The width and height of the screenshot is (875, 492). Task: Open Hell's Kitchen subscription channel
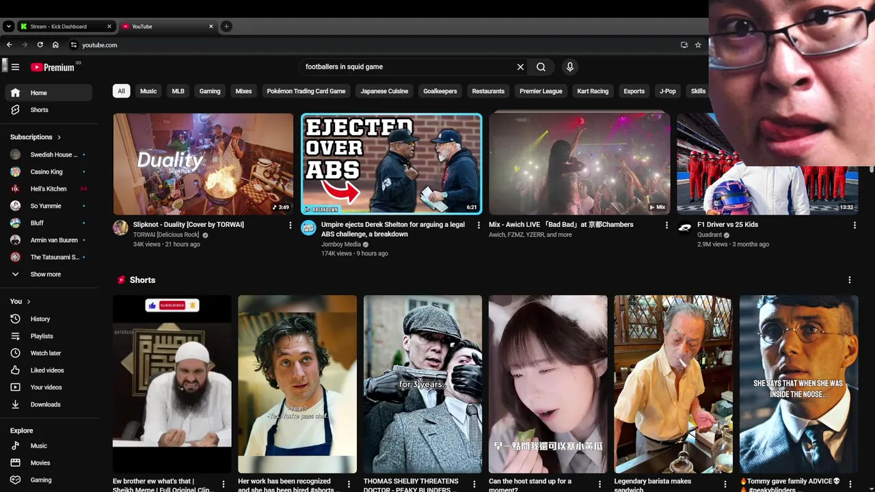(x=48, y=189)
